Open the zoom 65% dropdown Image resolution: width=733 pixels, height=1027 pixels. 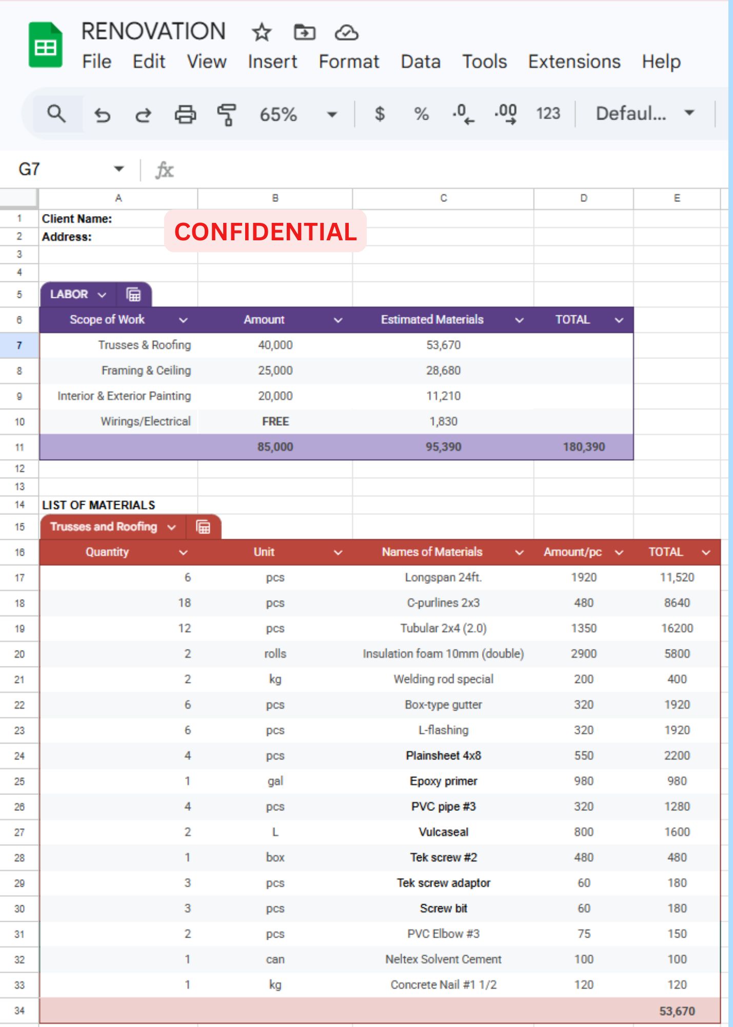[x=332, y=114]
